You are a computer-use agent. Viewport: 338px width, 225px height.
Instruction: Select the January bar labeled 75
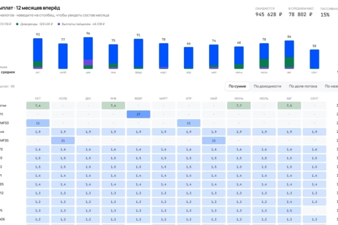(x=113, y=57)
